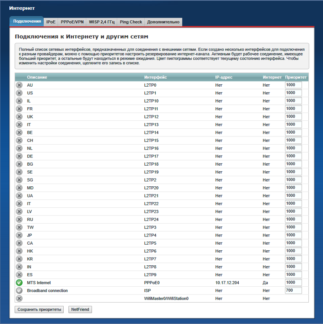Click the status icon of TW connection

(19, 227)
